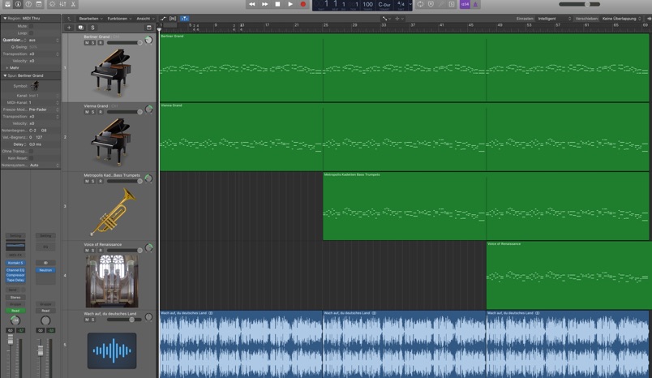The width and height of the screenshot is (652, 378).
Task: Open the command-click tool menu
Action: pos(399,19)
